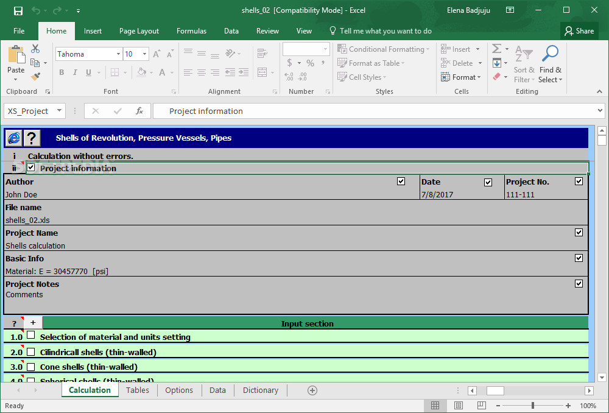
Task: Open the number format dropdown
Action: pyautogui.click(x=325, y=49)
